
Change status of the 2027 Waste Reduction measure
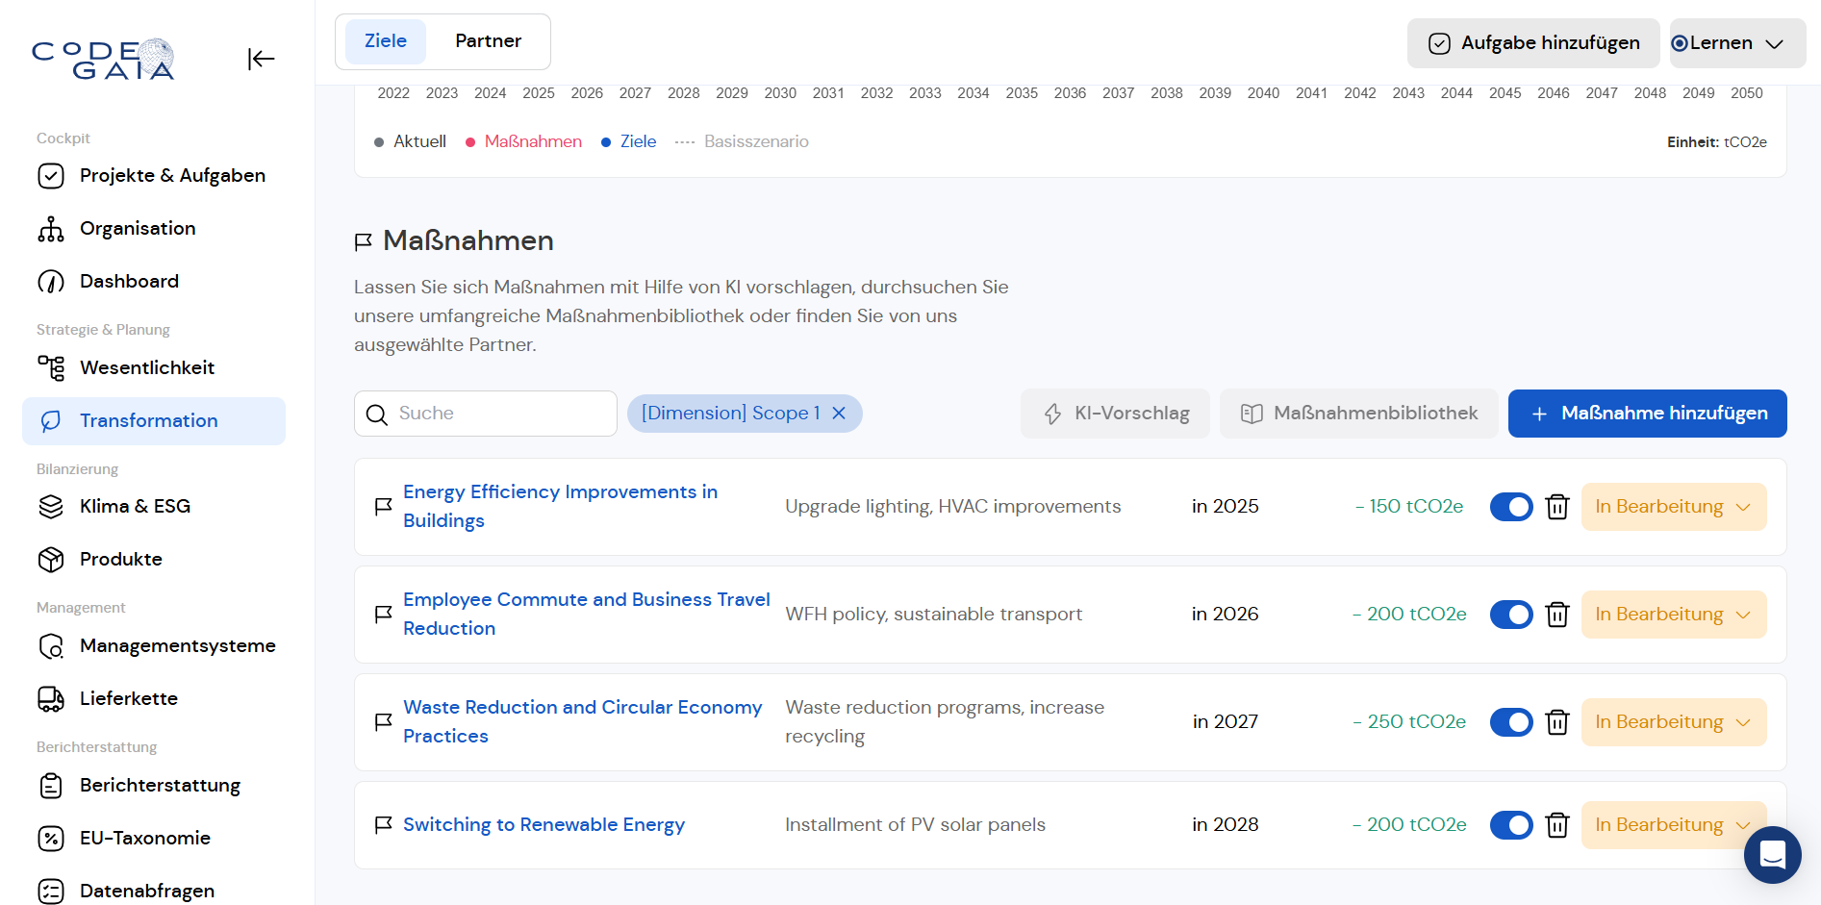pyautogui.click(x=1673, y=722)
